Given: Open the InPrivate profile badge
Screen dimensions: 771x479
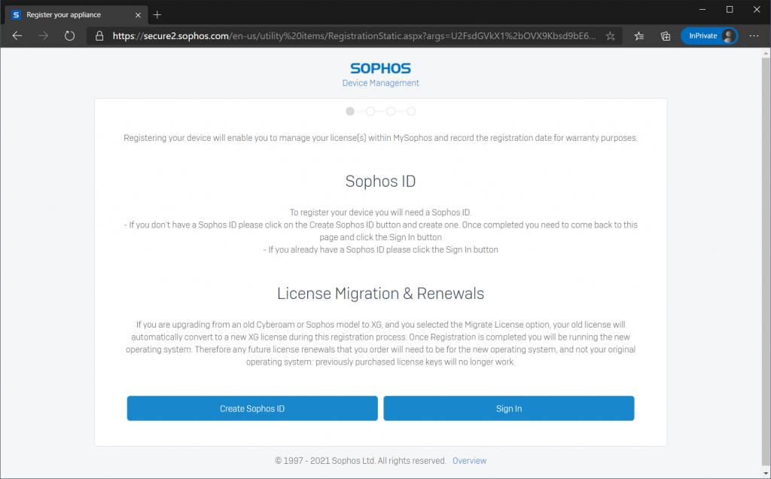Looking at the screenshot, I should pyautogui.click(x=709, y=36).
